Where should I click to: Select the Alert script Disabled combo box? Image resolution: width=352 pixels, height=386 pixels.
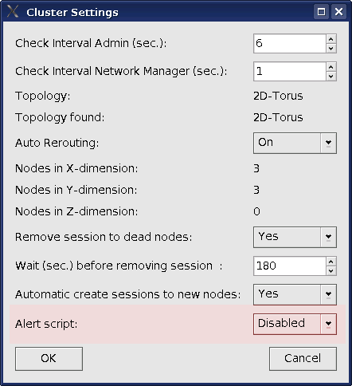click(295, 324)
